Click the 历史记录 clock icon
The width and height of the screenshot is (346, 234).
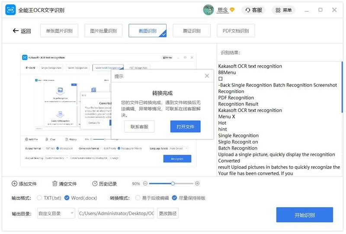[95, 184]
